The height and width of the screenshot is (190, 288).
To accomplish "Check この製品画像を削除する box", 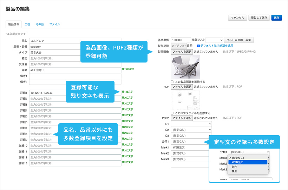I will pos(172,82).
